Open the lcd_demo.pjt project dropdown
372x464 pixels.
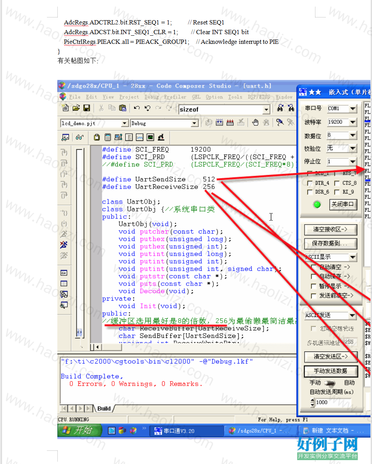(x=125, y=123)
